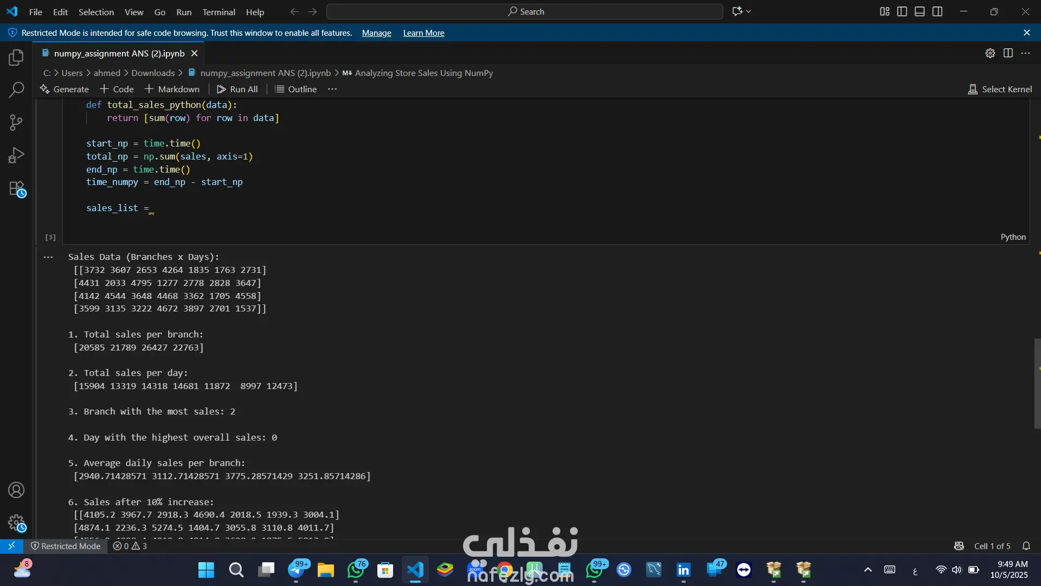1041x586 pixels.
Task: Click the Learn More link
Action: pos(423,33)
